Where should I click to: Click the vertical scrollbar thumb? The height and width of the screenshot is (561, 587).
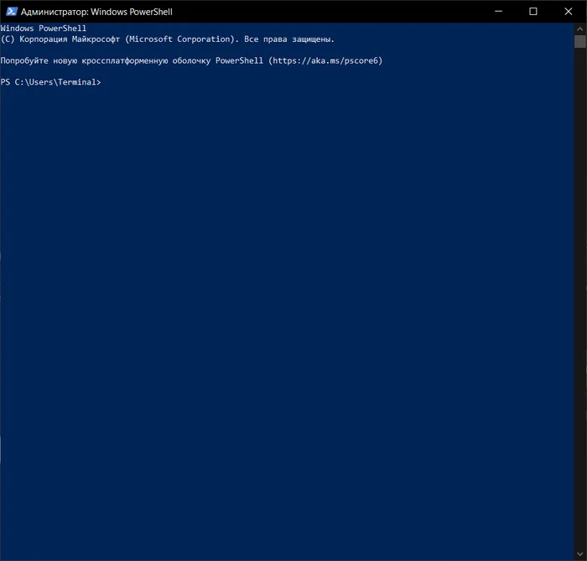click(x=579, y=41)
